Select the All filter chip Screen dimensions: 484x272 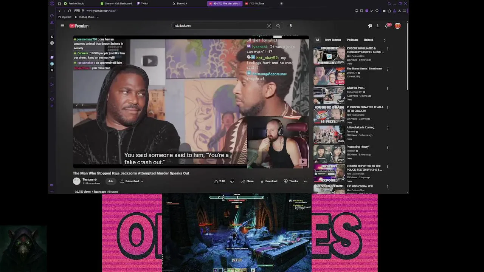click(x=317, y=40)
